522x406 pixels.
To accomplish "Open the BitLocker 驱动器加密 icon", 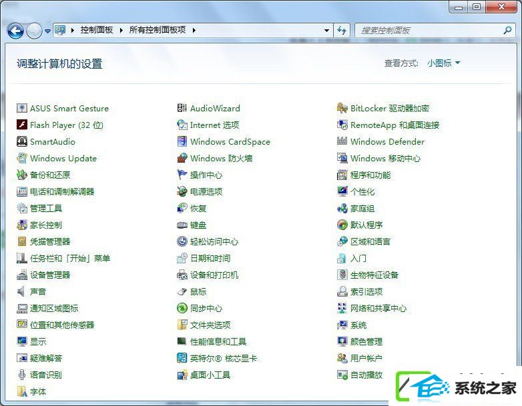I will coord(342,108).
